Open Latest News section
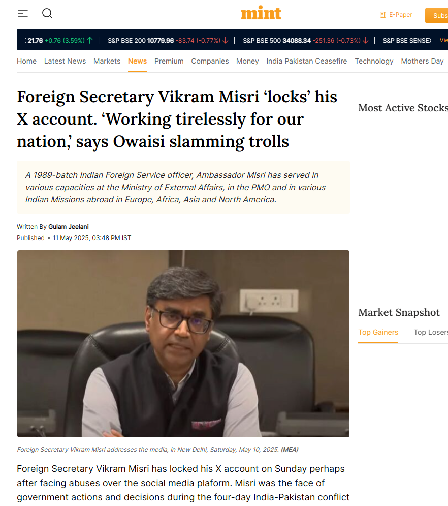This screenshot has width=448, height=506. [65, 61]
